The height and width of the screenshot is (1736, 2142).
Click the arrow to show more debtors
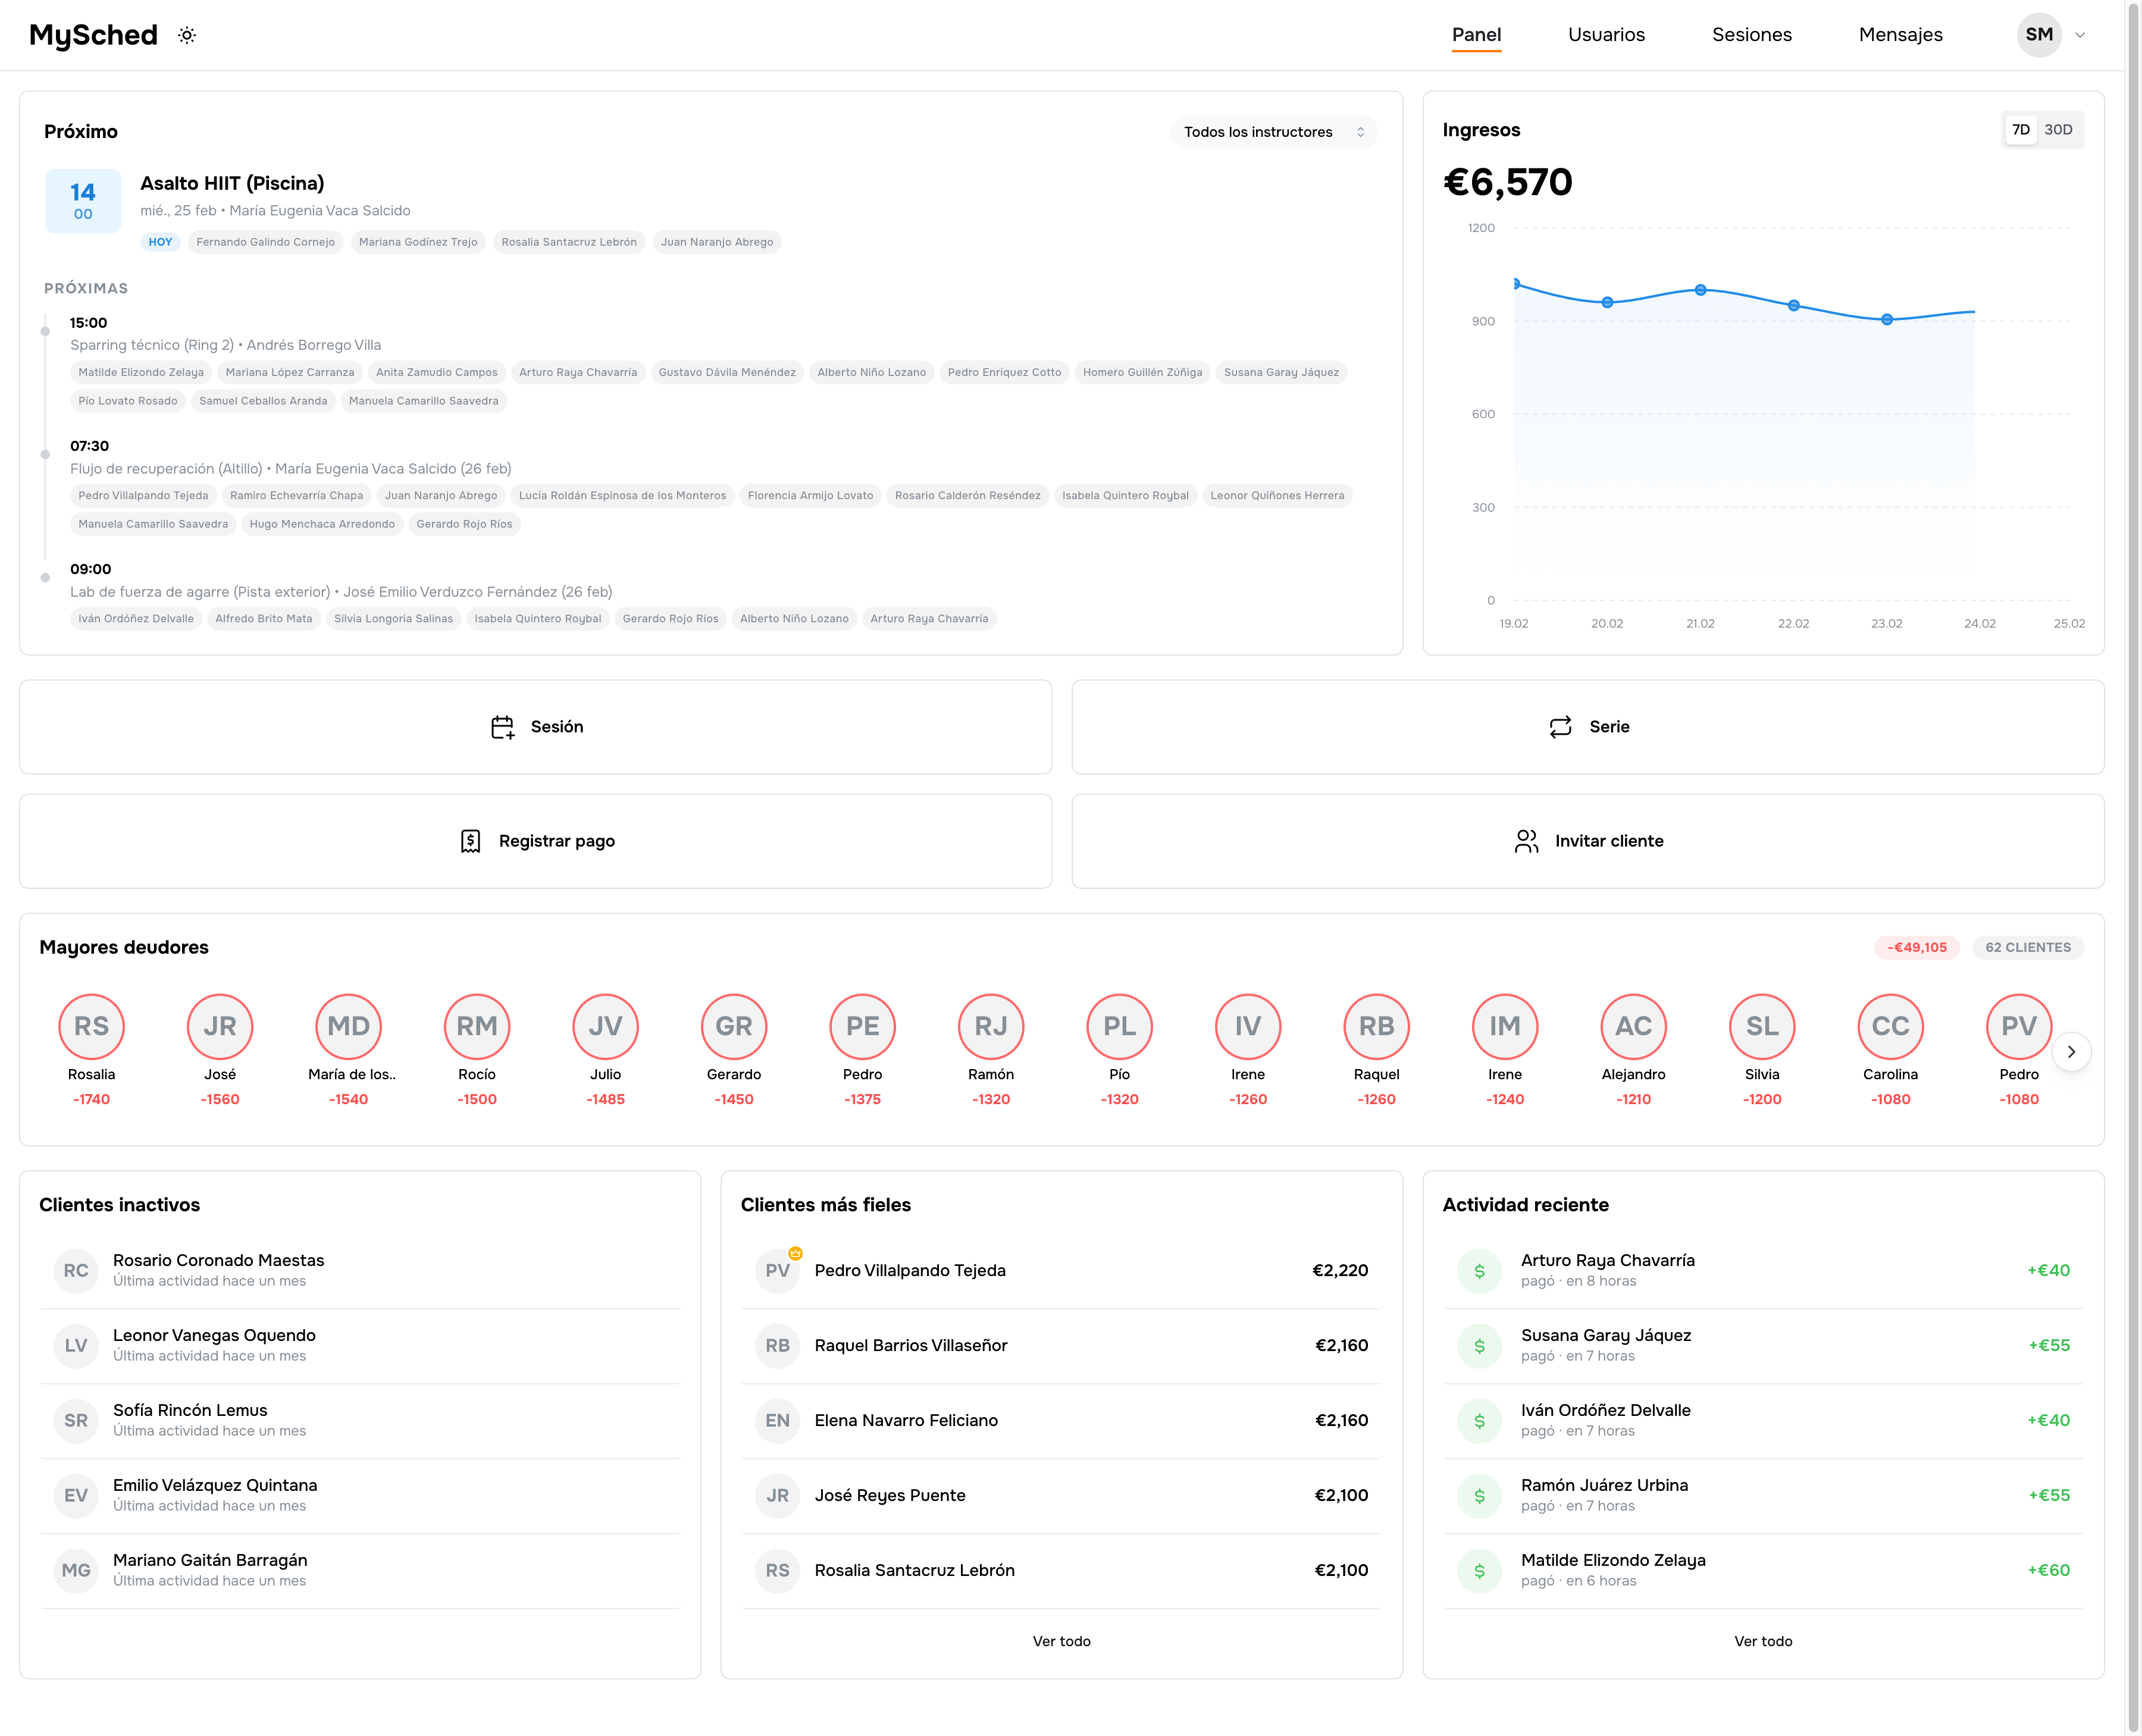[x=2072, y=1051]
